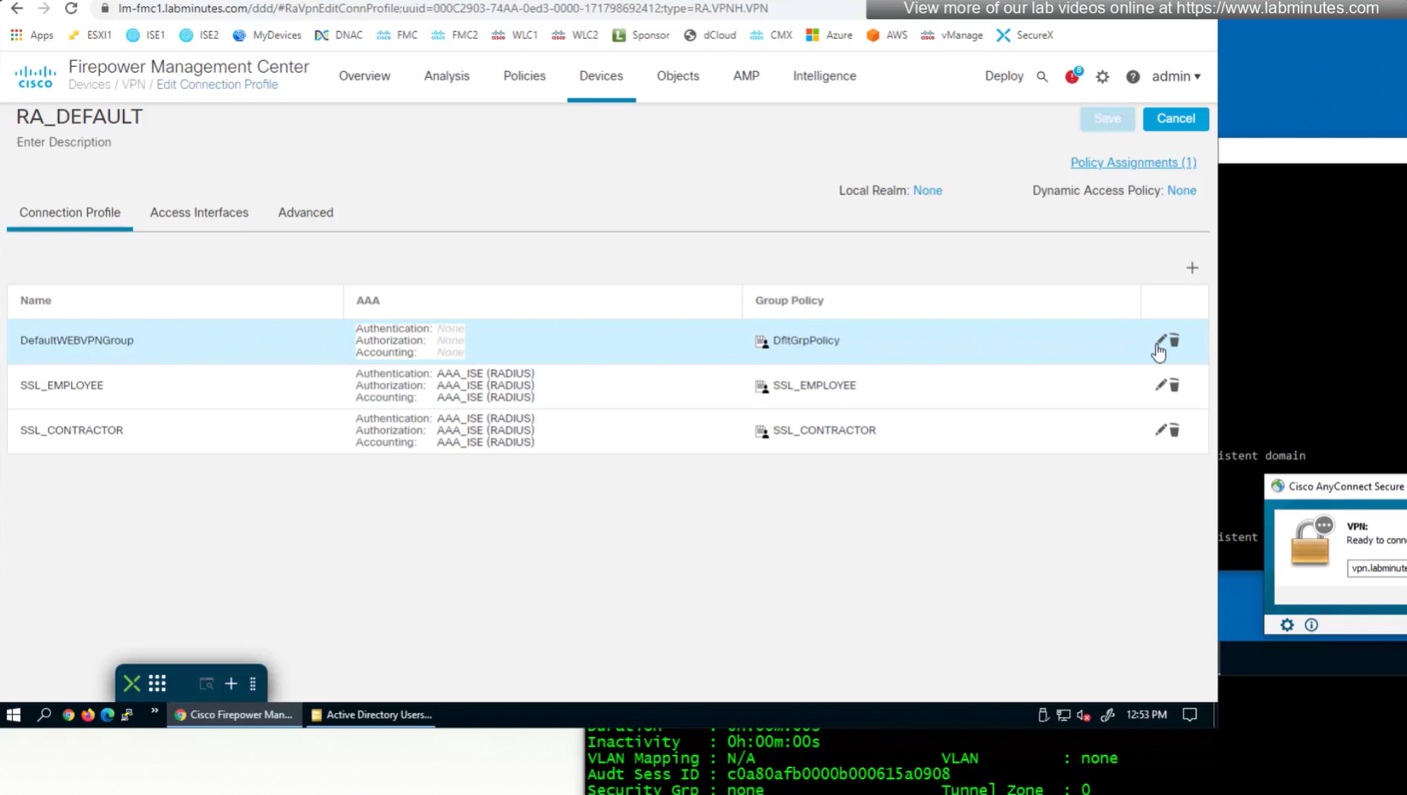Open the system settings gear icon

(x=1102, y=77)
